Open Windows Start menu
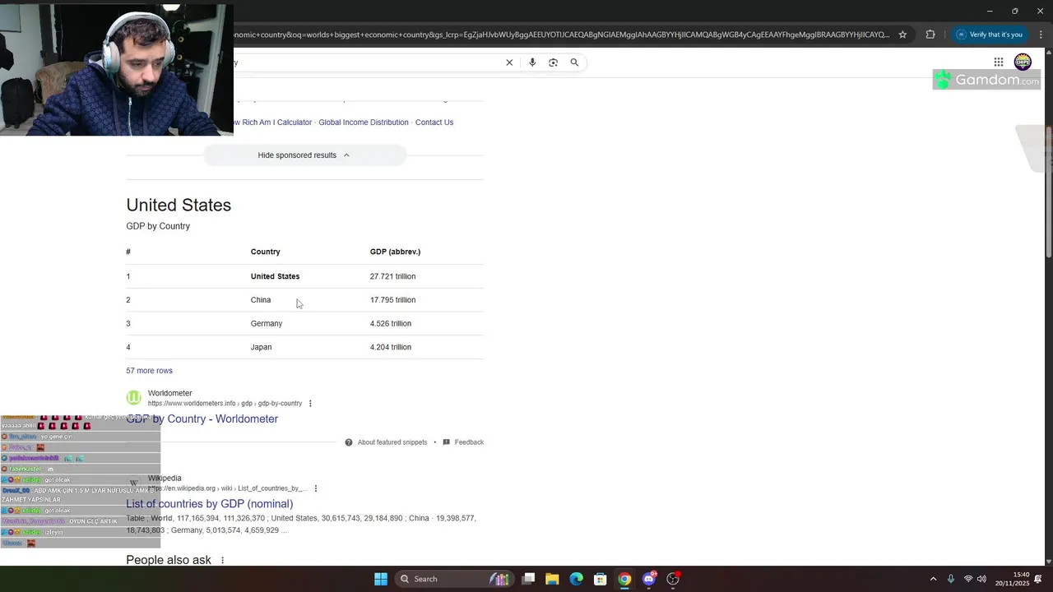 [x=380, y=579]
